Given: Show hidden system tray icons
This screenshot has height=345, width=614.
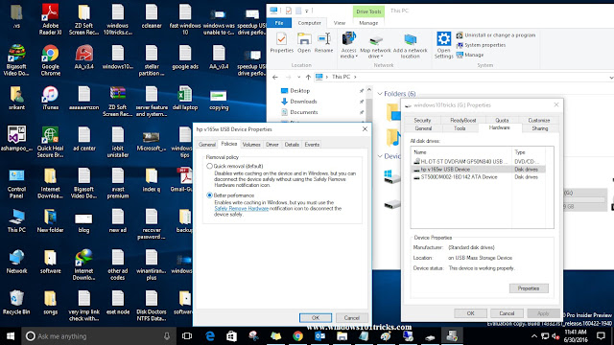Looking at the screenshot, I should pyautogui.click(x=534, y=336).
